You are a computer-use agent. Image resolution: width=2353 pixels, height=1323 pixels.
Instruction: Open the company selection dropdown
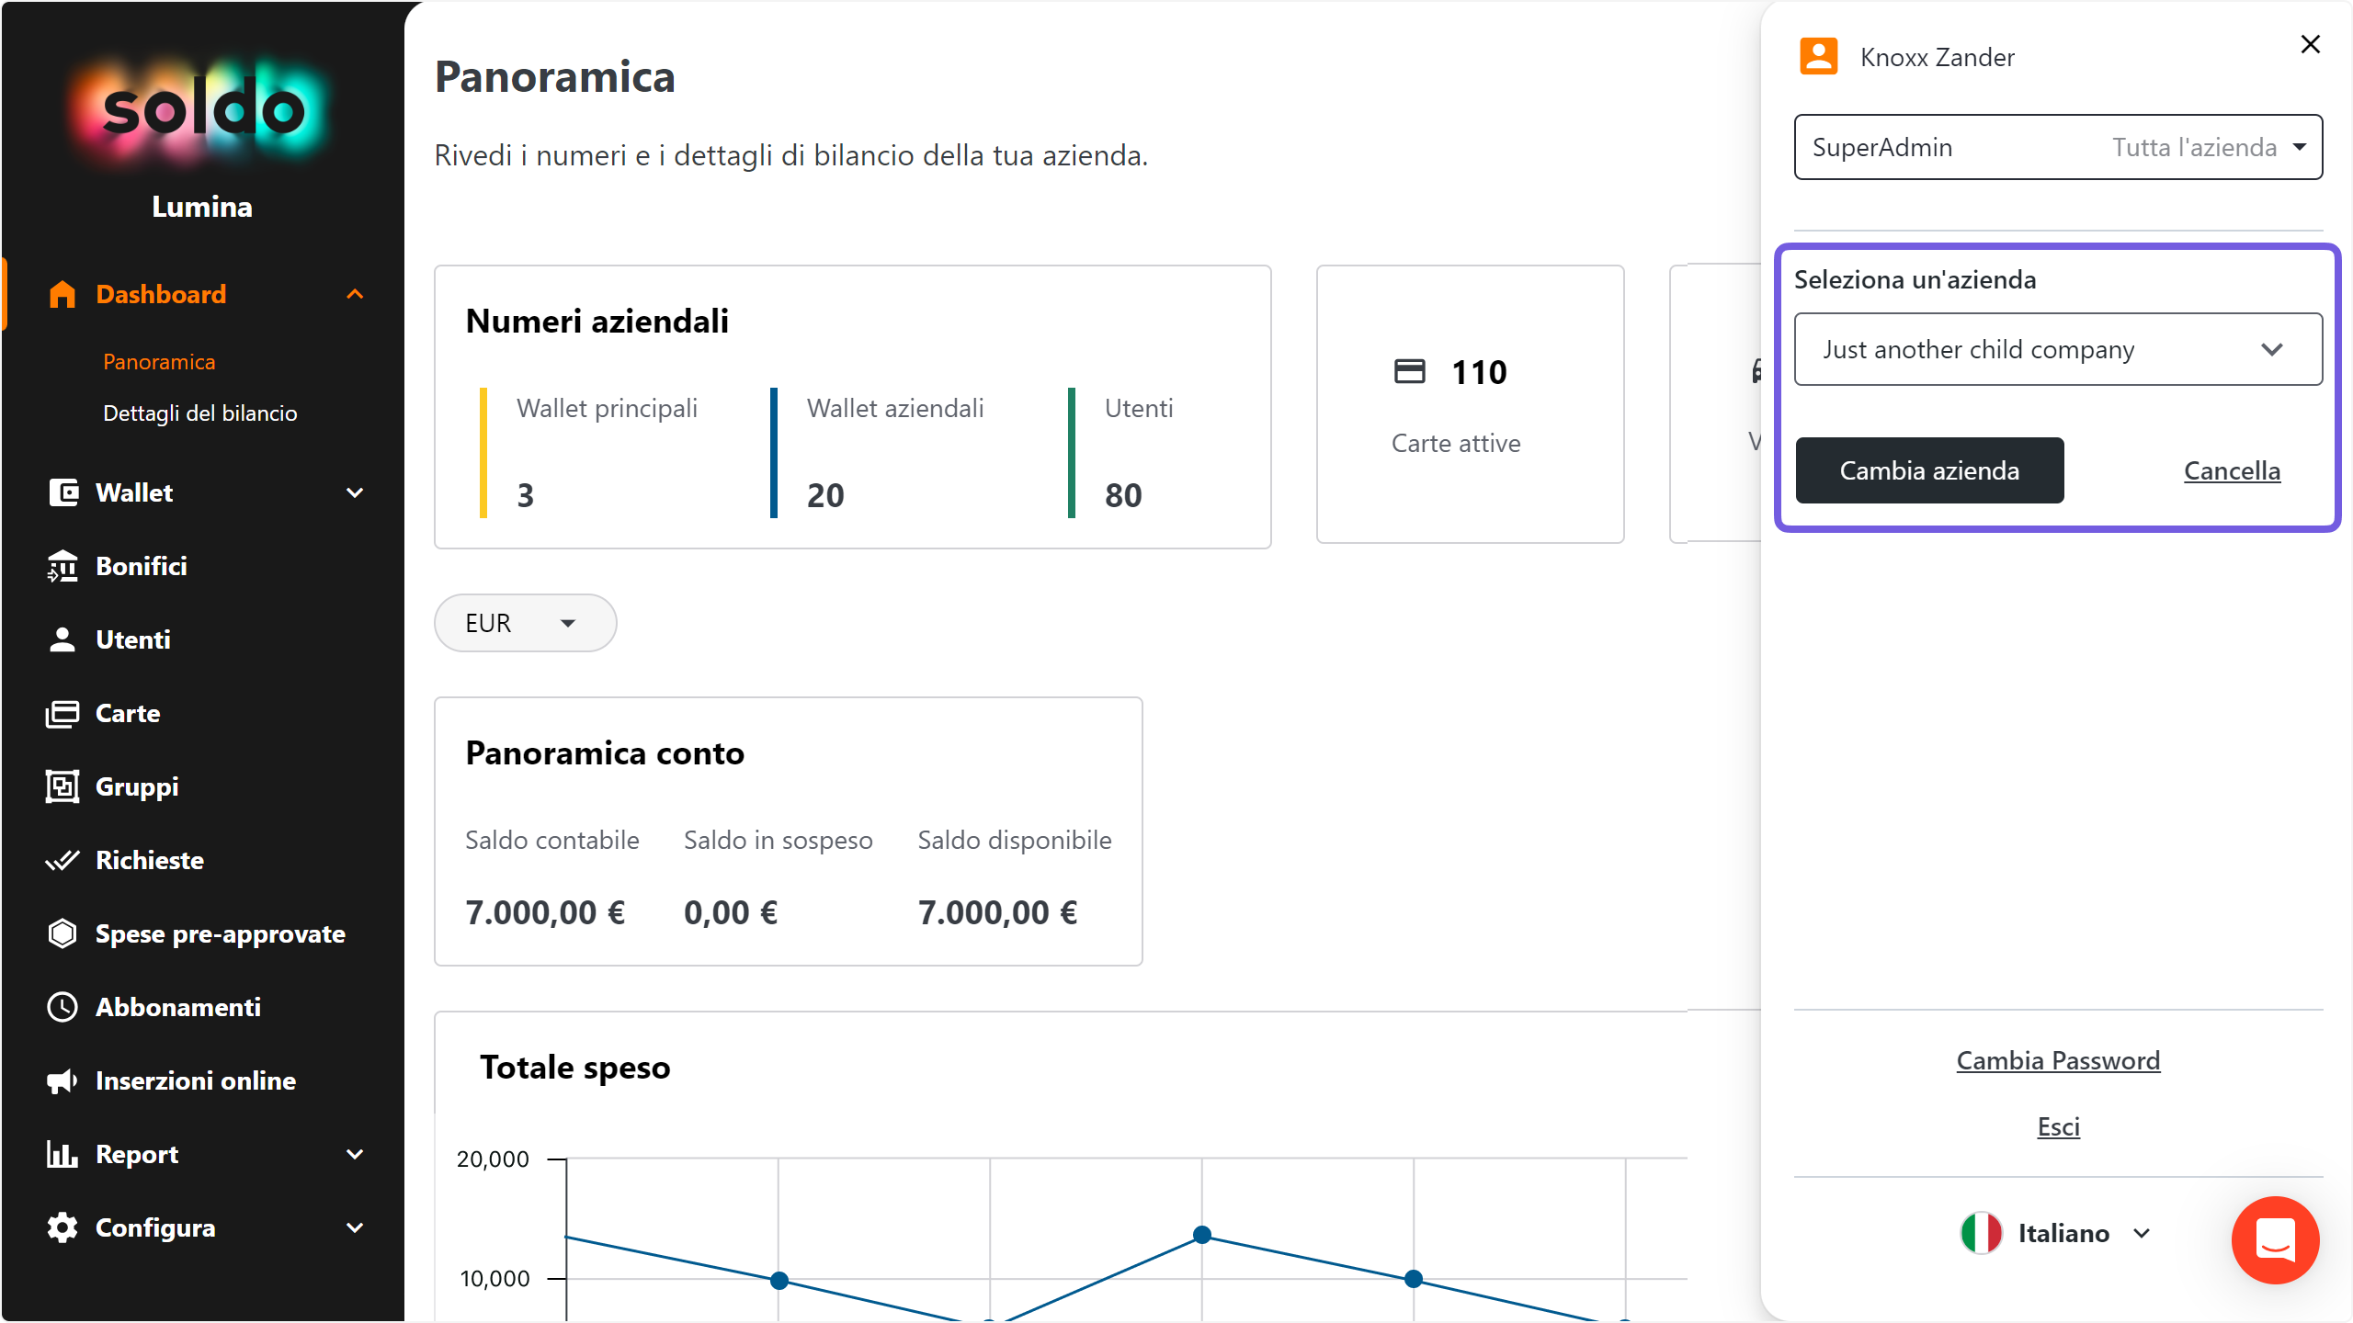[x=2058, y=349]
